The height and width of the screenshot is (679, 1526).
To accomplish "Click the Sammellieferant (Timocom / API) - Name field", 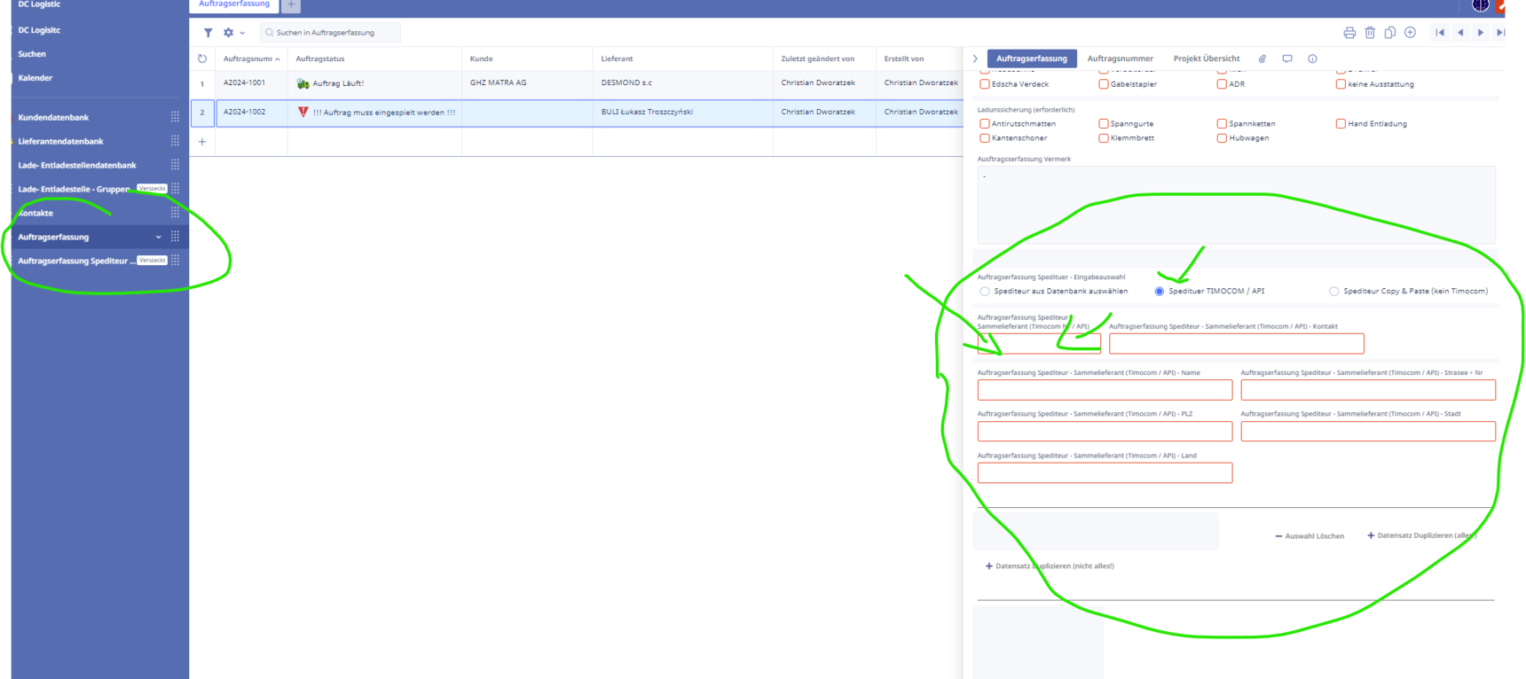I will 1105,390.
